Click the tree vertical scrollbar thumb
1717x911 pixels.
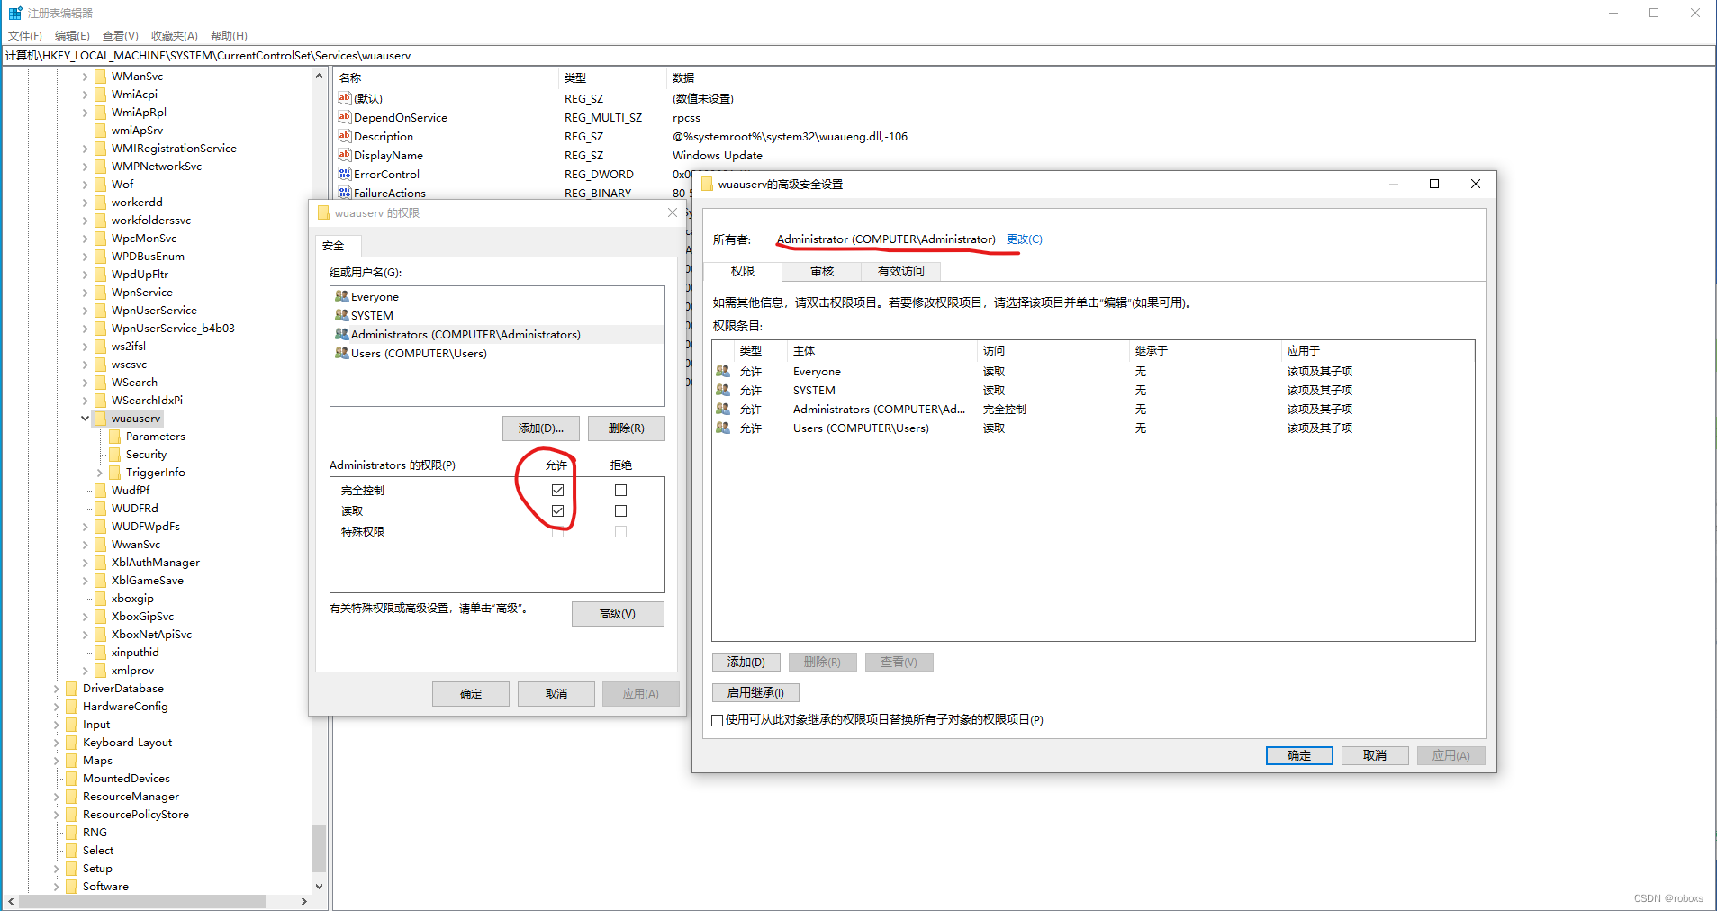coord(319,847)
